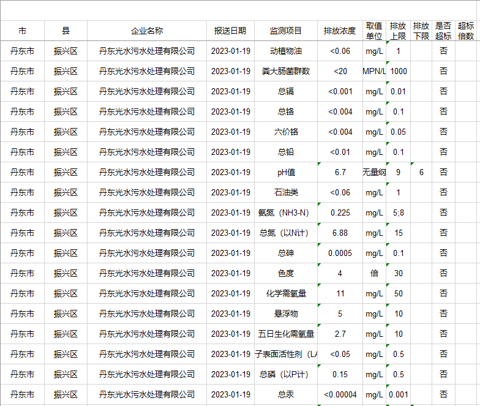Click the pH值 cell
The height and width of the screenshot is (406, 480).
click(286, 172)
